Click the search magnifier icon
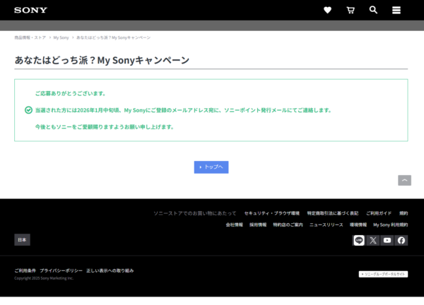424x305 pixels. 373,10
